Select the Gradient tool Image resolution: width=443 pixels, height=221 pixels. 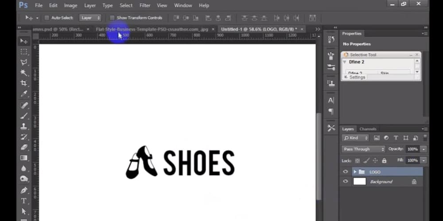click(x=24, y=158)
